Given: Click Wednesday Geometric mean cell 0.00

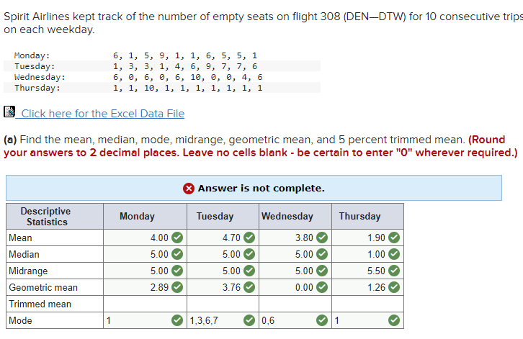Looking at the screenshot, I should pyautogui.click(x=295, y=287).
